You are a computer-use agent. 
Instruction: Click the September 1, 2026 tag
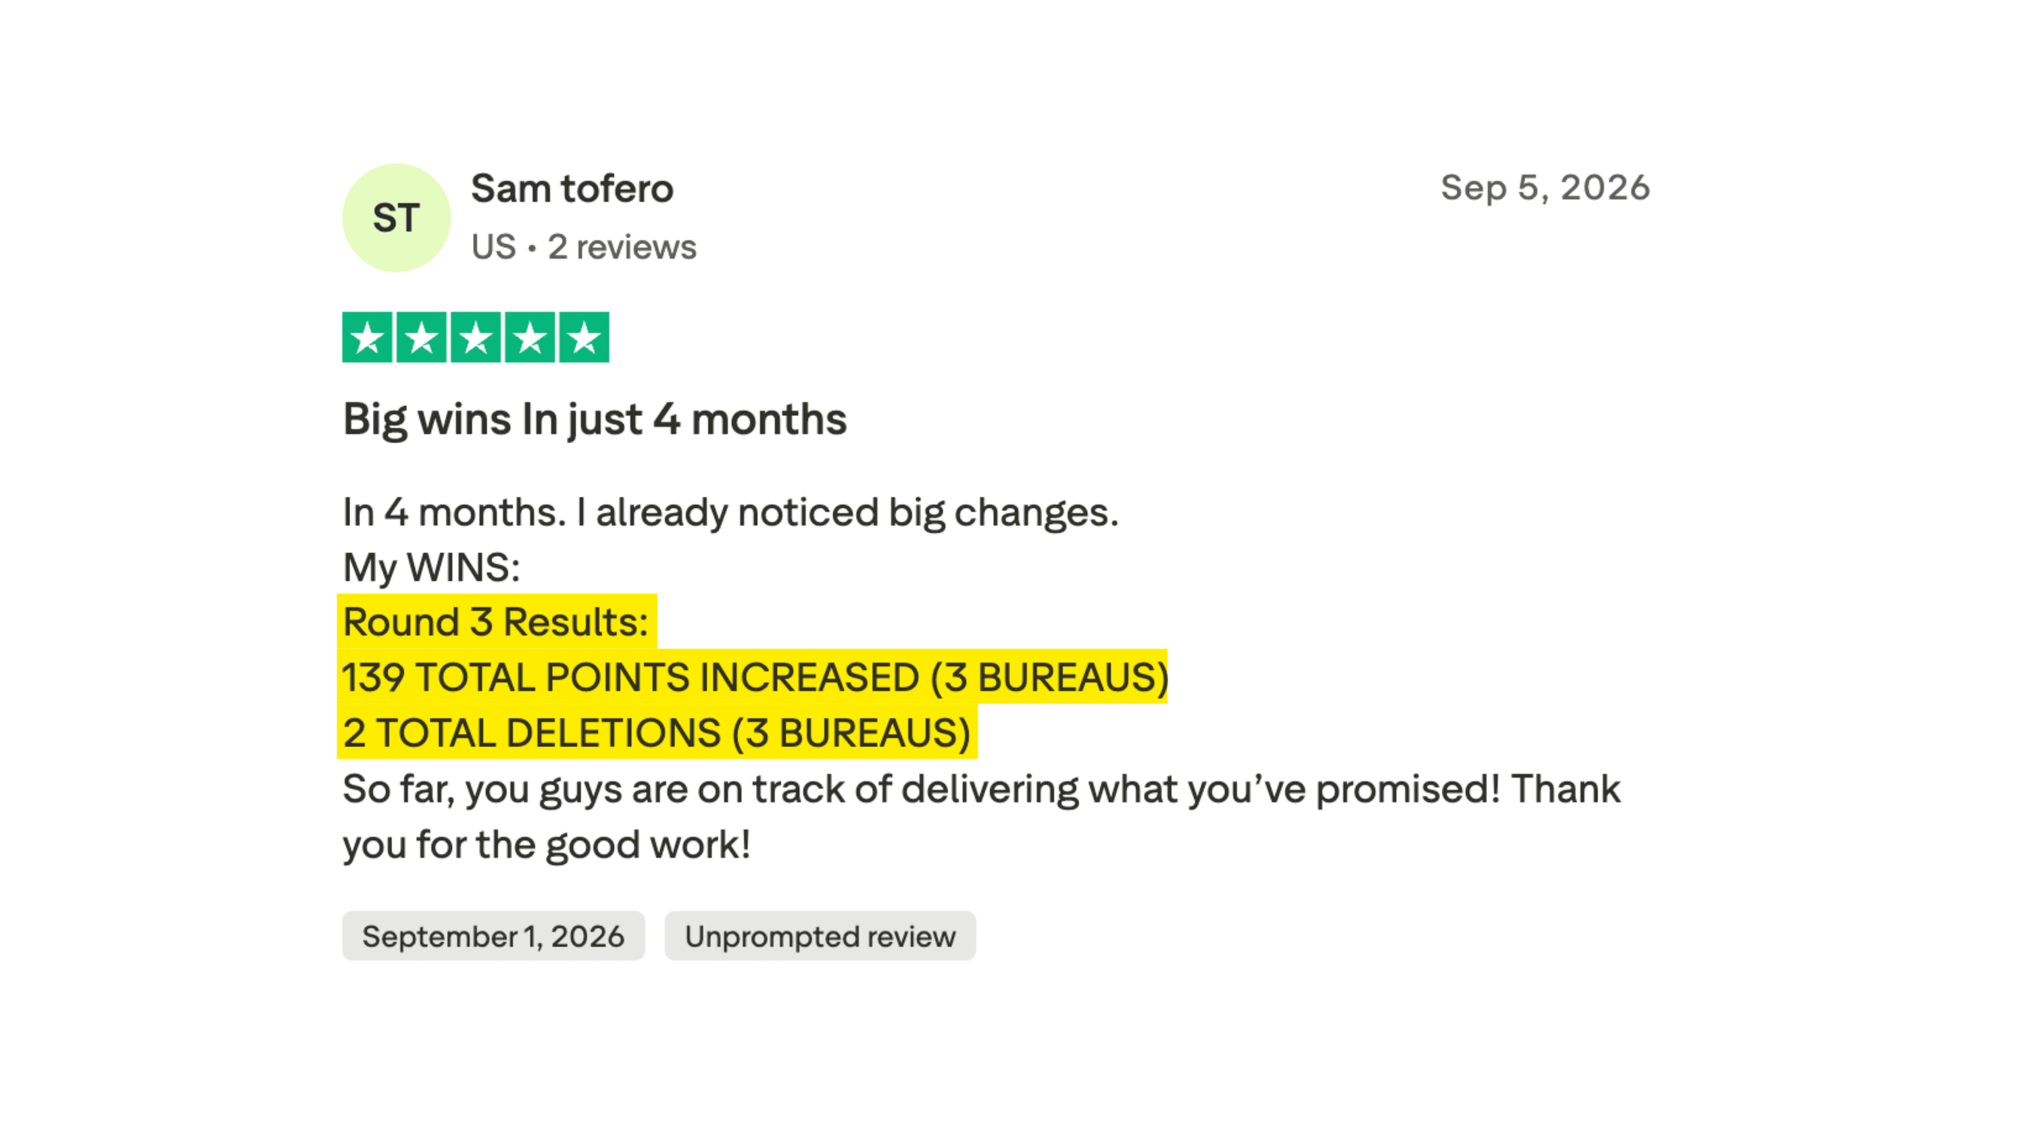coord(493,936)
